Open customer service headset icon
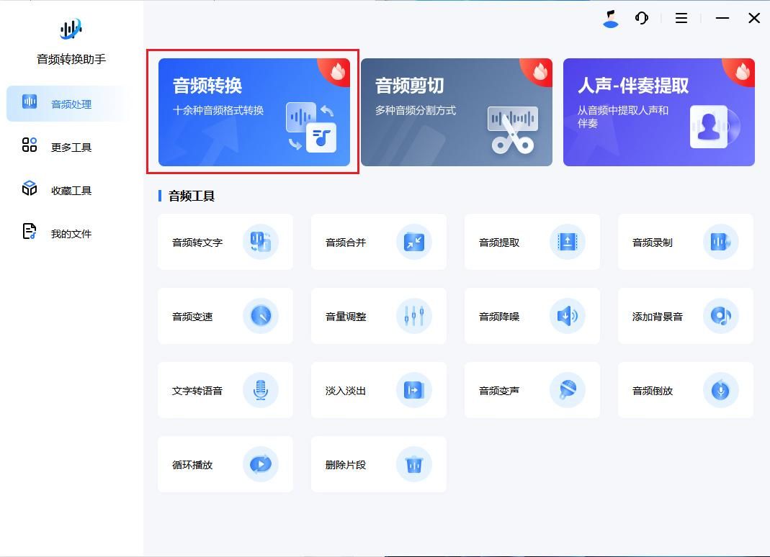Image resolution: width=770 pixels, height=557 pixels. point(642,18)
